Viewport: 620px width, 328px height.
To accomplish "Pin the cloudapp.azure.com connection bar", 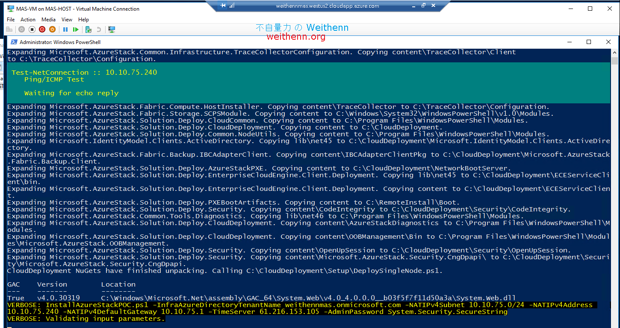I will click(221, 6).
